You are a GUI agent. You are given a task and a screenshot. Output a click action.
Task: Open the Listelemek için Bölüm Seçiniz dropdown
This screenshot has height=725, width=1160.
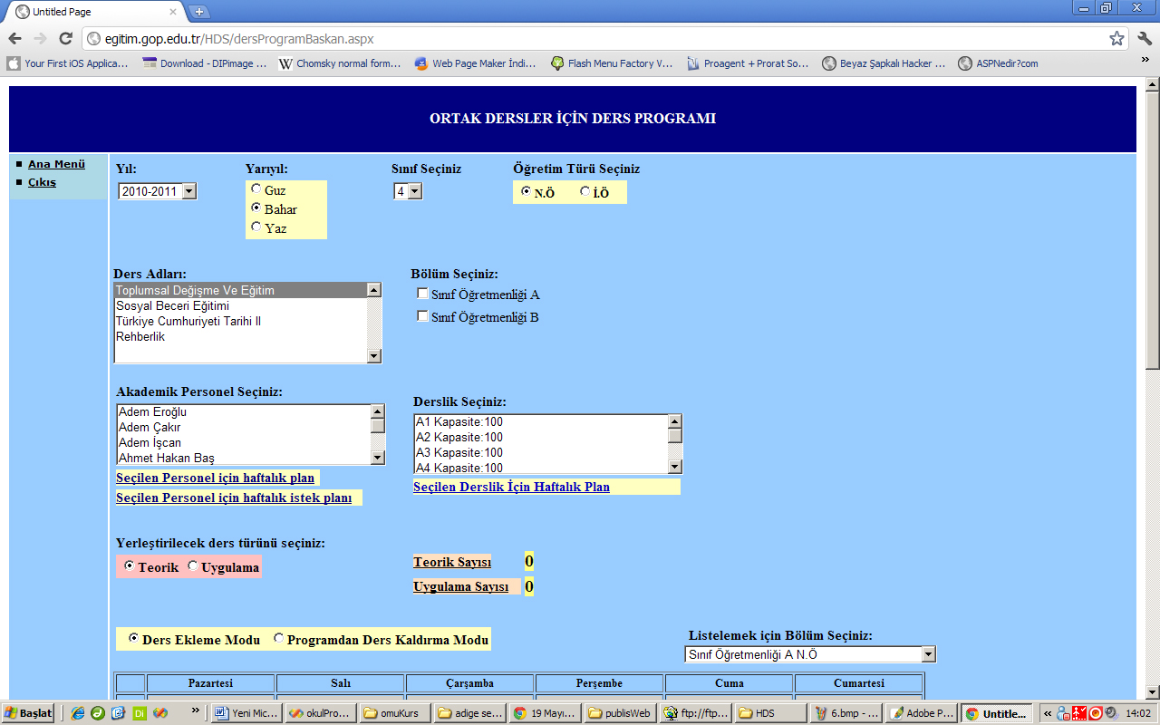(x=809, y=654)
